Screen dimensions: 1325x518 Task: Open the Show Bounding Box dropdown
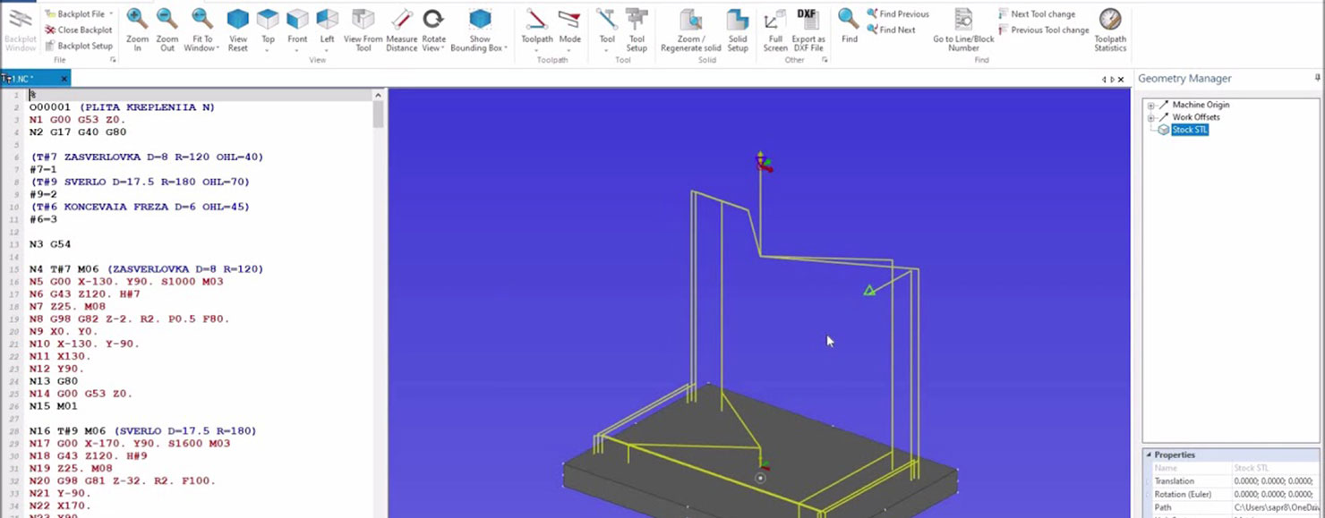click(x=506, y=48)
